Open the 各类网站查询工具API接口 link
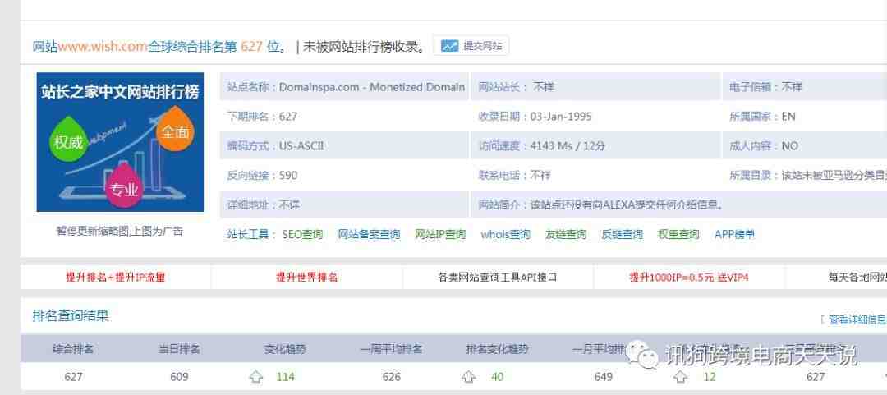Screen dimensions: 887x395 (x=498, y=278)
